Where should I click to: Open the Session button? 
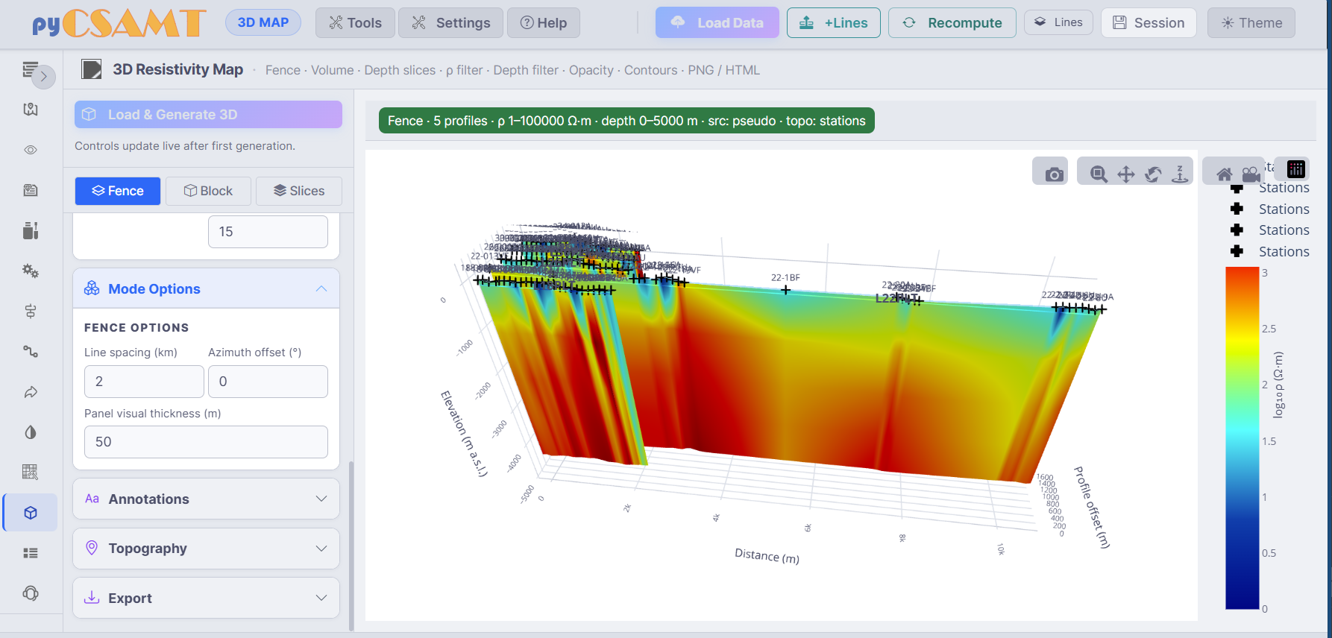[1149, 23]
